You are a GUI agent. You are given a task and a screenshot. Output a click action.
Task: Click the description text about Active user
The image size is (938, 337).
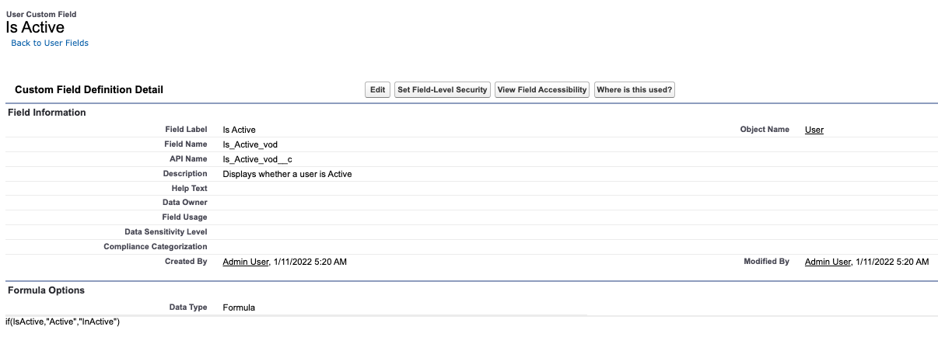pos(287,174)
